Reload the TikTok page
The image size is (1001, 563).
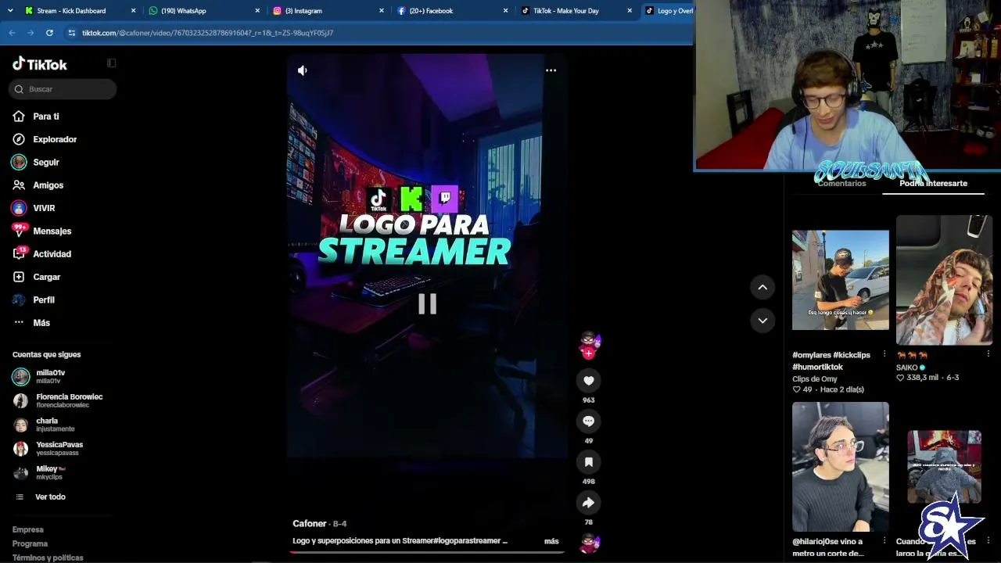(x=49, y=33)
